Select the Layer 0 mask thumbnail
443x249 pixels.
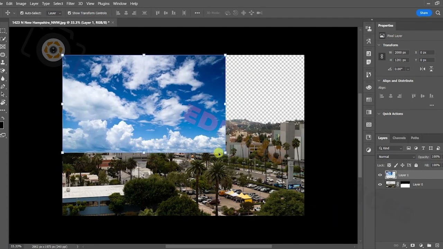(x=405, y=184)
